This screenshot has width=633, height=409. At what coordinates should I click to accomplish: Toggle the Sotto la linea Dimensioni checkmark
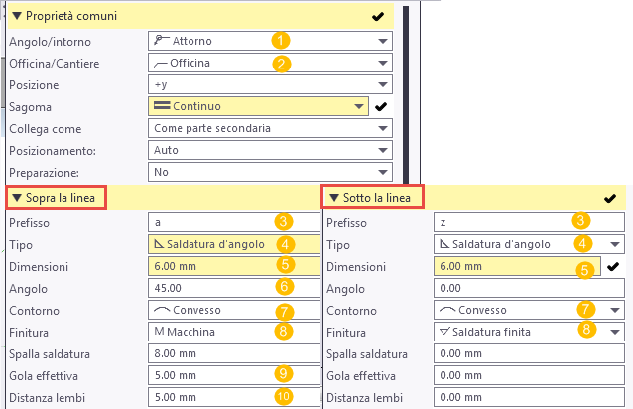click(613, 266)
